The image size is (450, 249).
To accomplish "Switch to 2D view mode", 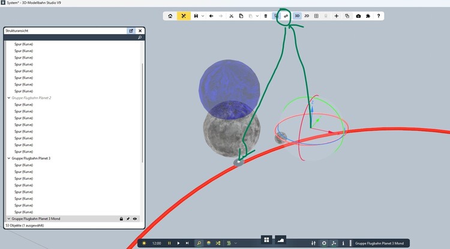I will 307,16.
